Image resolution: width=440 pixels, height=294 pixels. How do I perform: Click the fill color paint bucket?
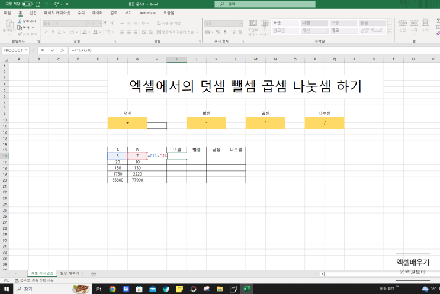(x=85, y=32)
